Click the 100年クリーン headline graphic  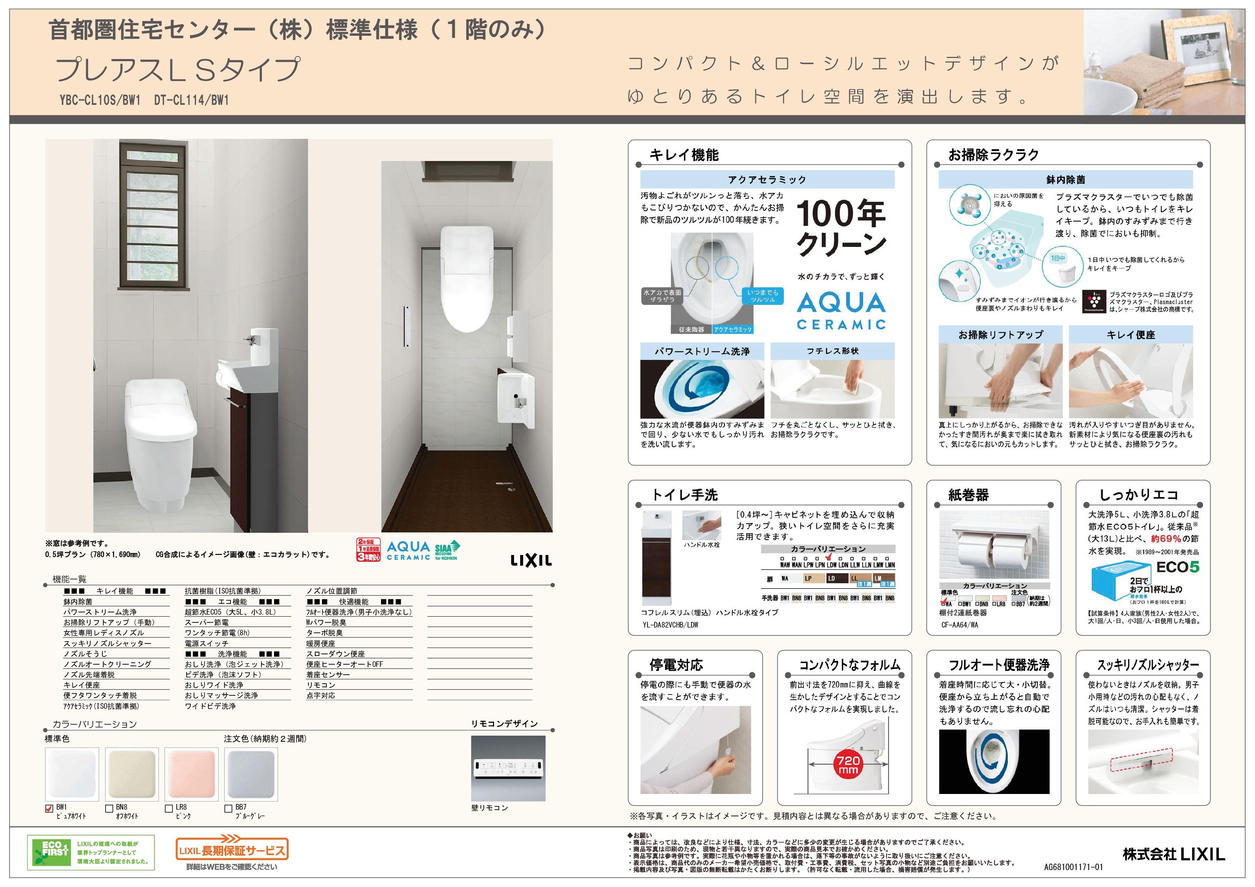click(x=841, y=228)
